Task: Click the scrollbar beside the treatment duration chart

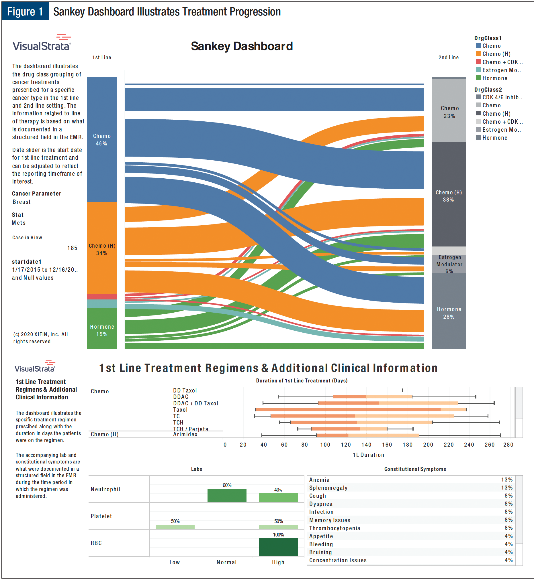Action: (519, 403)
